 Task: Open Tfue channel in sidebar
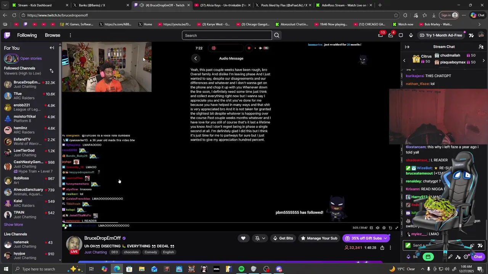point(30,96)
